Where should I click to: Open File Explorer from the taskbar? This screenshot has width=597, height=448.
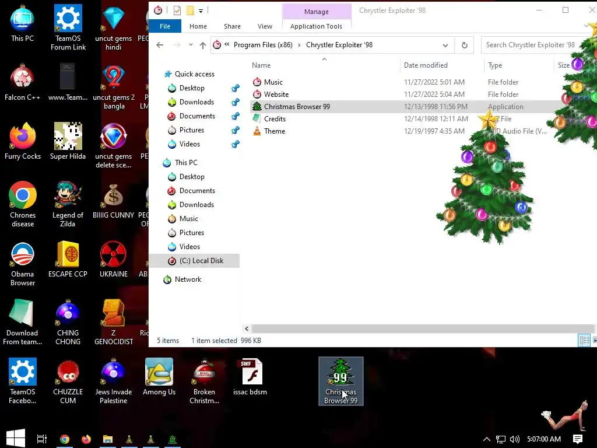108,439
